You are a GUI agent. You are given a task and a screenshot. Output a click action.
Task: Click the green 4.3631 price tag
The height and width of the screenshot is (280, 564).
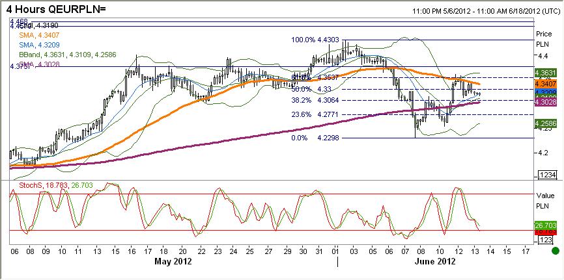coord(546,73)
